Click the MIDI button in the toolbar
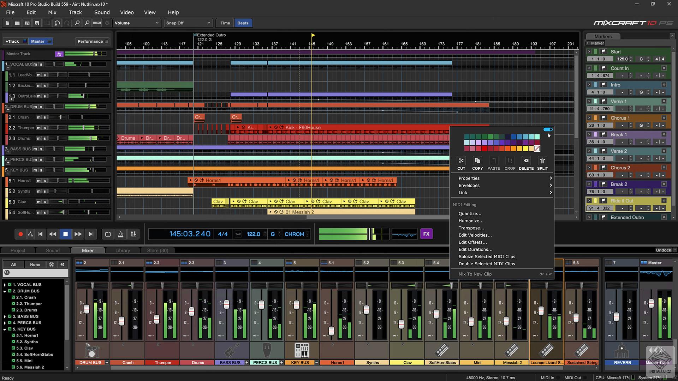 tap(97, 23)
